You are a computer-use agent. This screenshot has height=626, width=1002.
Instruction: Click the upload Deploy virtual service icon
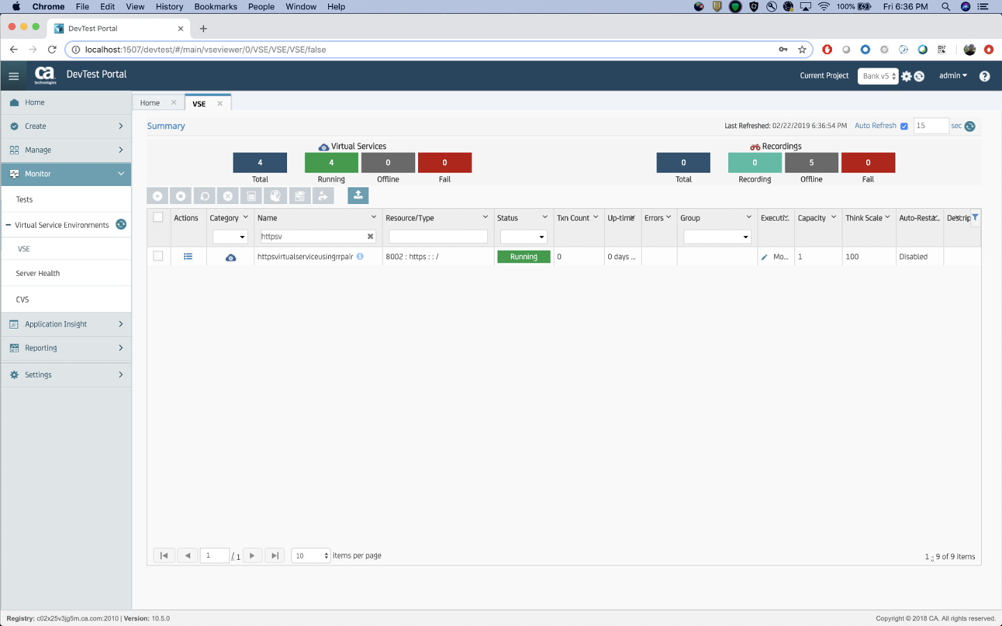(x=358, y=196)
